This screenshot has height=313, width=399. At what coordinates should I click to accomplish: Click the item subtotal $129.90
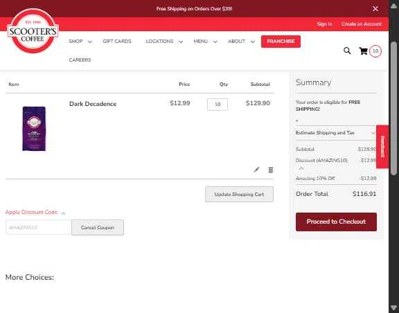click(258, 103)
